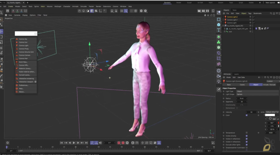The image size is (280, 155).
Task: Click the Attributes back arrow
Action: pos(259,77)
